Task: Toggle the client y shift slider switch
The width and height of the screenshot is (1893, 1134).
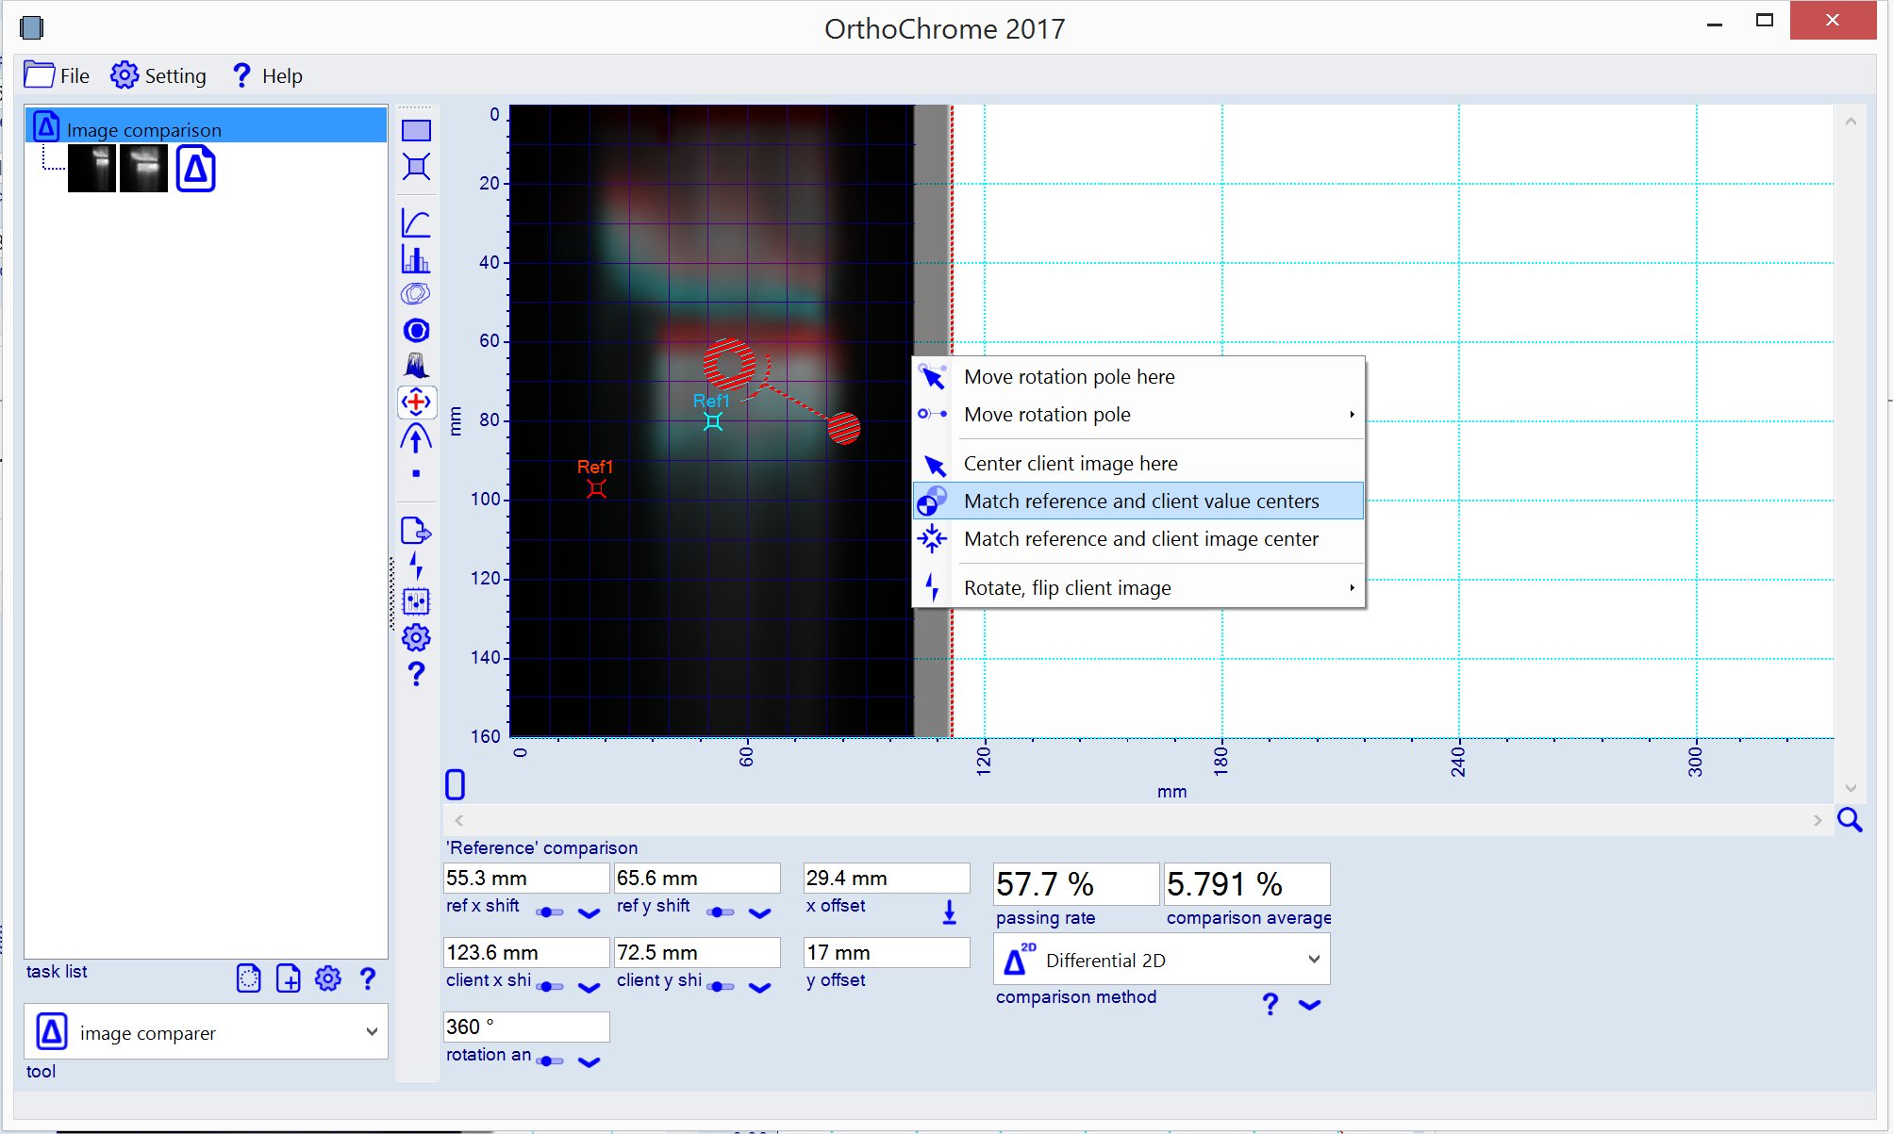Action: coord(721,987)
